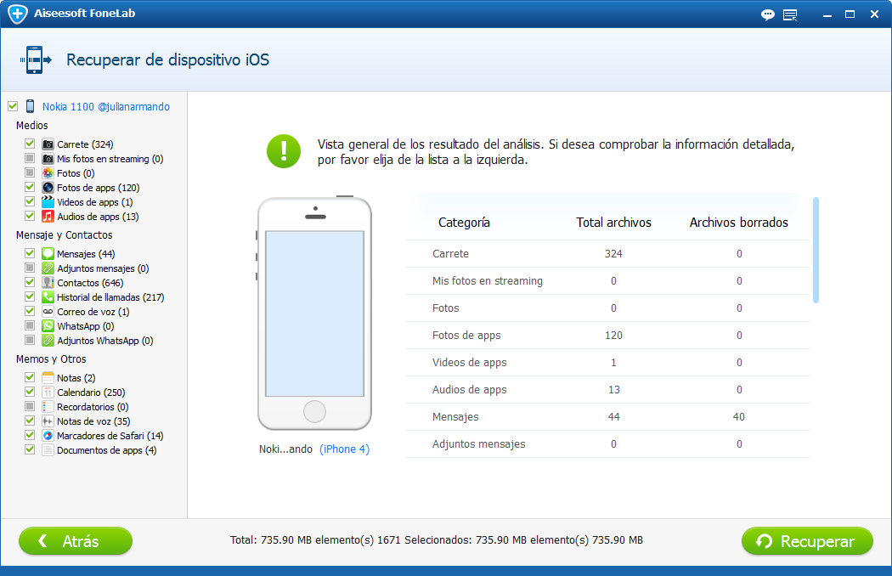Image resolution: width=892 pixels, height=576 pixels.
Task: Click the Fotos flower icon
Action: pos(48,173)
